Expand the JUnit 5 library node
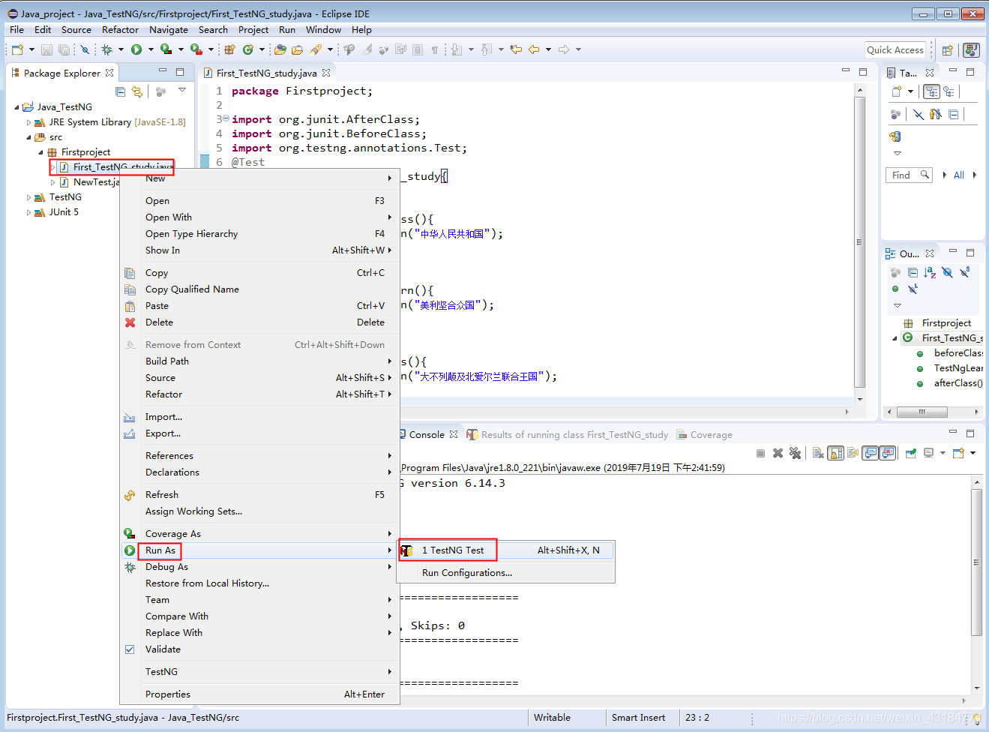Screen dimensions: 989x732 (28, 212)
